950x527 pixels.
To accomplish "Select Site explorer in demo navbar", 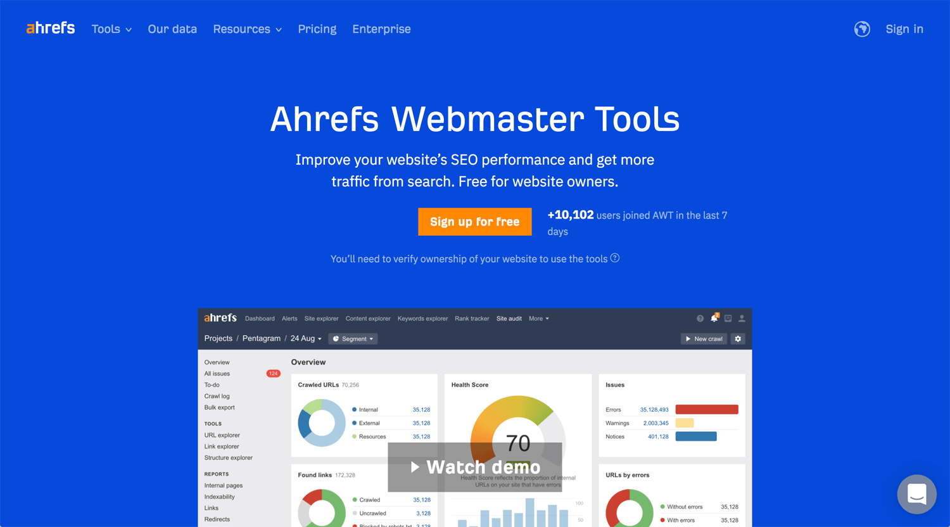I will point(322,319).
